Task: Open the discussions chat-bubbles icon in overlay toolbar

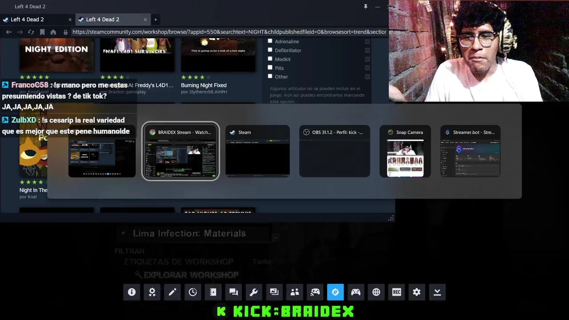Action: (233, 292)
